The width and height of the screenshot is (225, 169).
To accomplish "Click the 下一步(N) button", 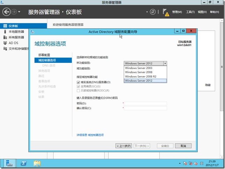I will coord(141,146).
